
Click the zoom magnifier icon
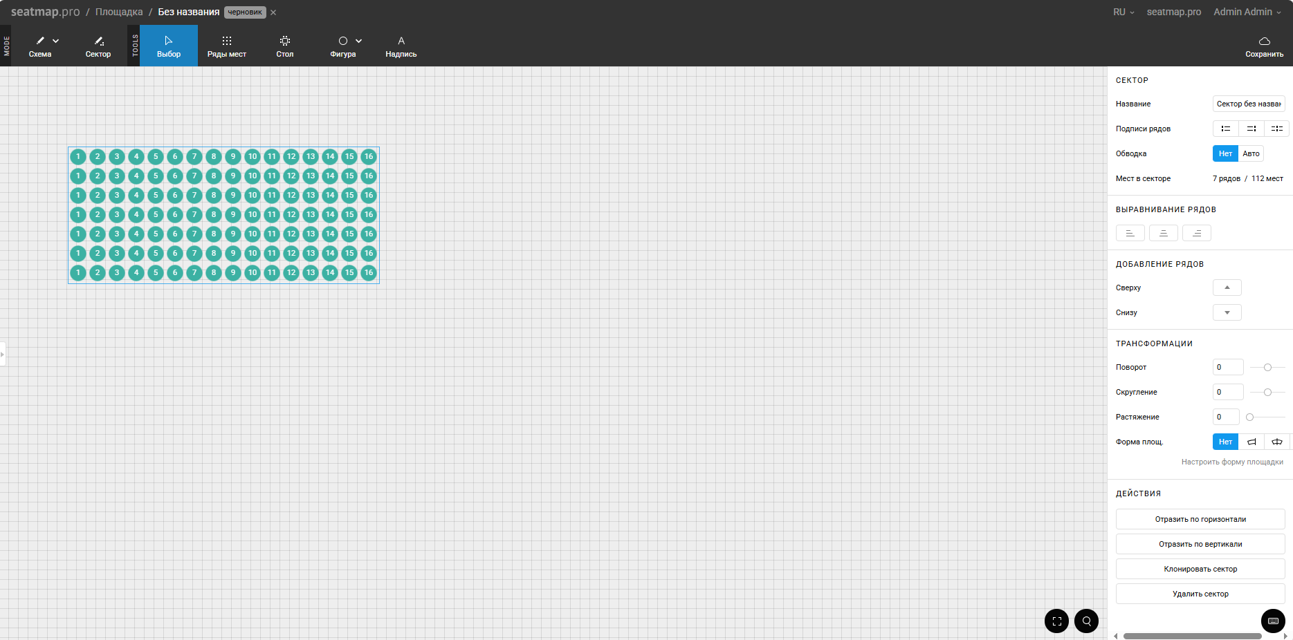(1086, 621)
